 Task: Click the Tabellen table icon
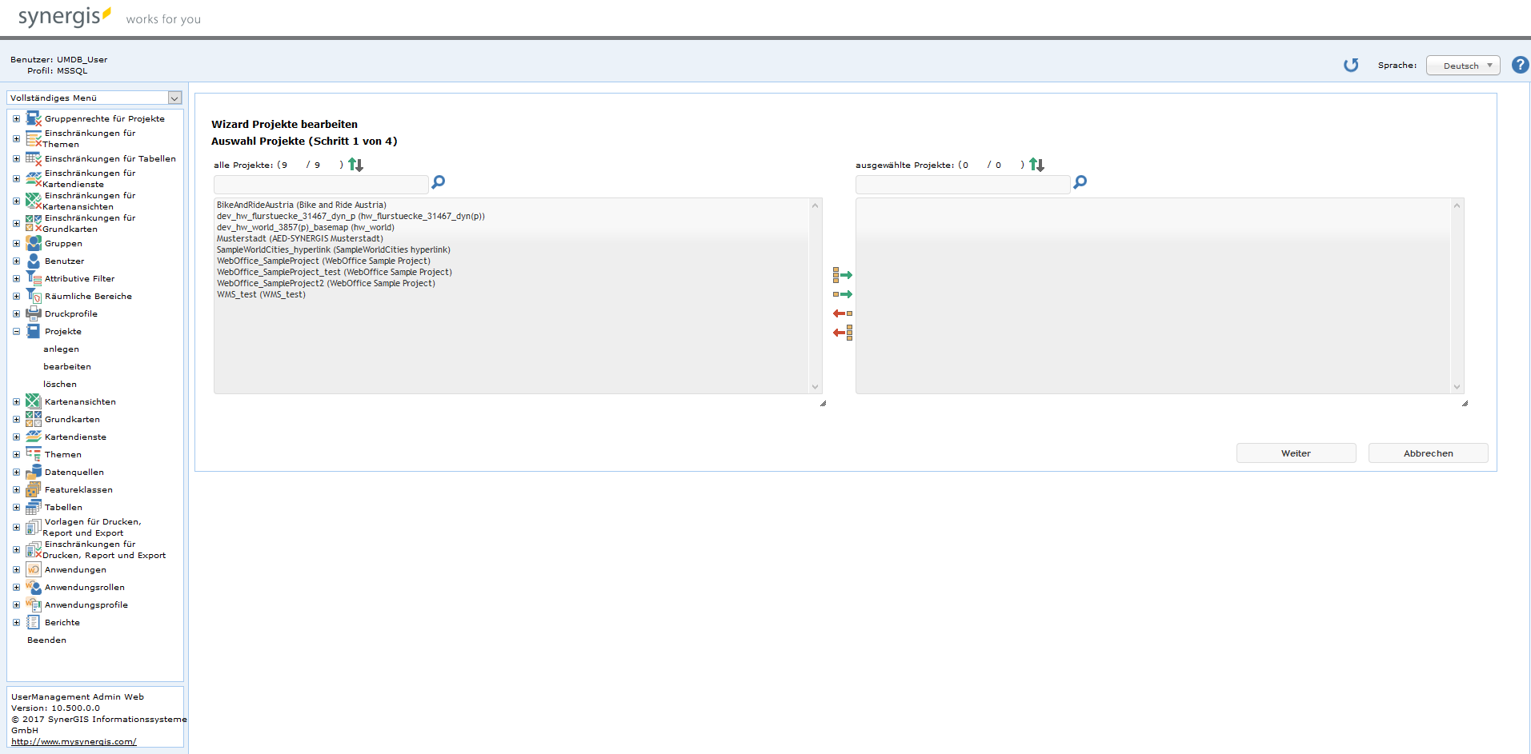click(x=34, y=507)
